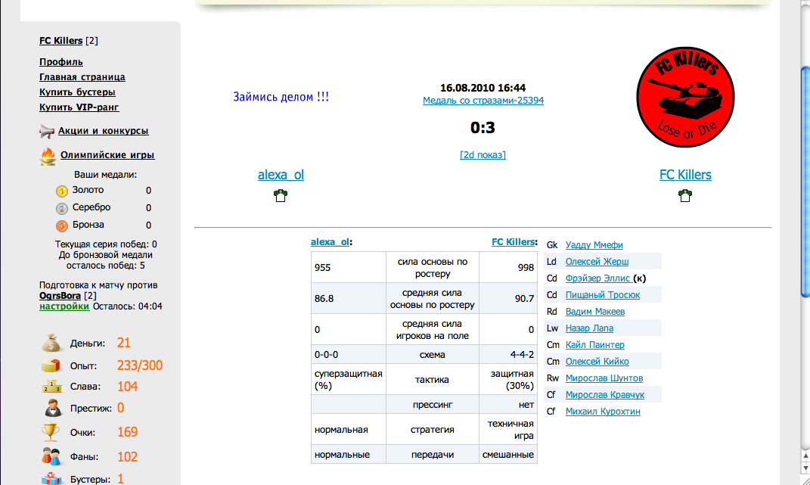Screen dimensions: 810x485
Task: Click the gold medal icon
Action: [62, 191]
